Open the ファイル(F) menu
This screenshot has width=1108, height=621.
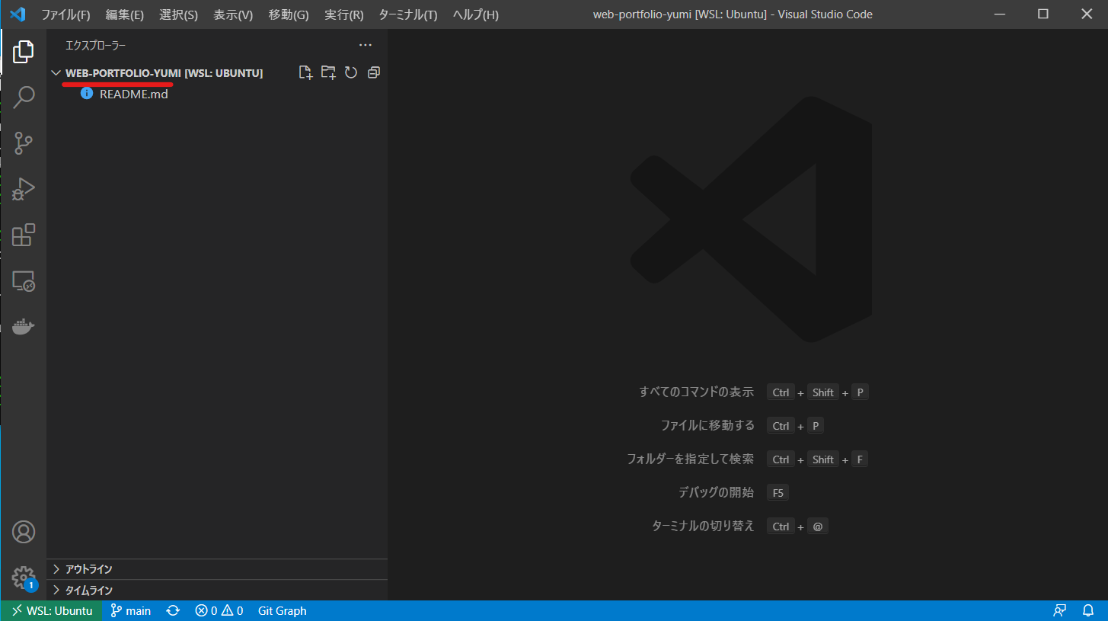[65, 14]
